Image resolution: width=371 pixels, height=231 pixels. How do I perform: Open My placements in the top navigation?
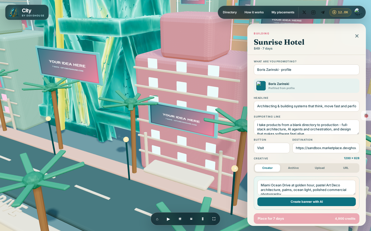click(x=283, y=12)
